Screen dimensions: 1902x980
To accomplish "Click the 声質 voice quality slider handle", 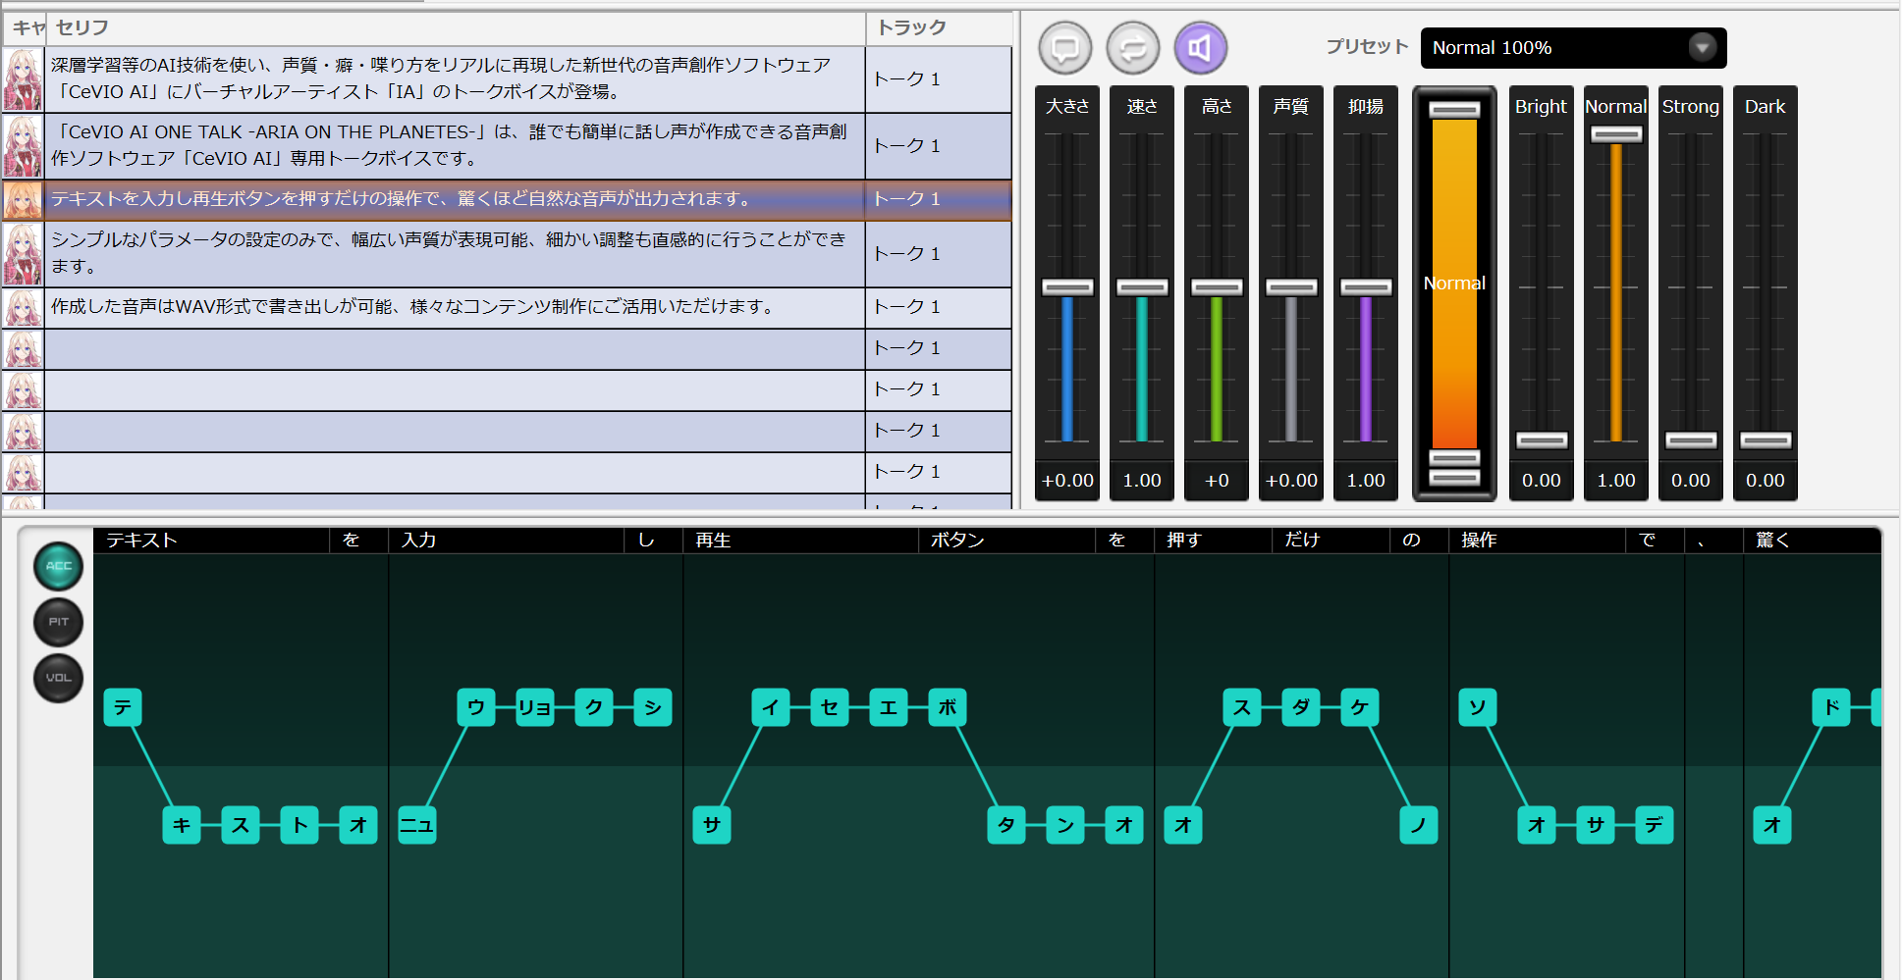I will click(x=1291, y=287).
